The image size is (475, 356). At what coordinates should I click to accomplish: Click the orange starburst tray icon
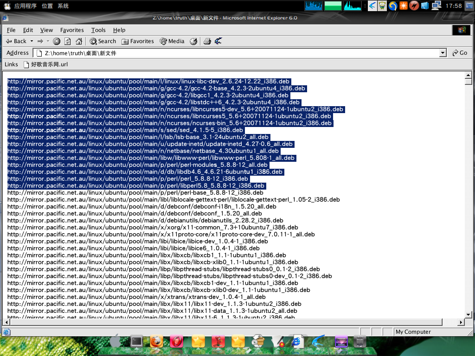[x=404, y=6]
